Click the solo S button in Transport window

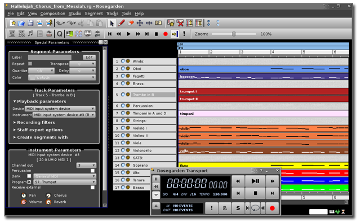[x=238, y=208]
